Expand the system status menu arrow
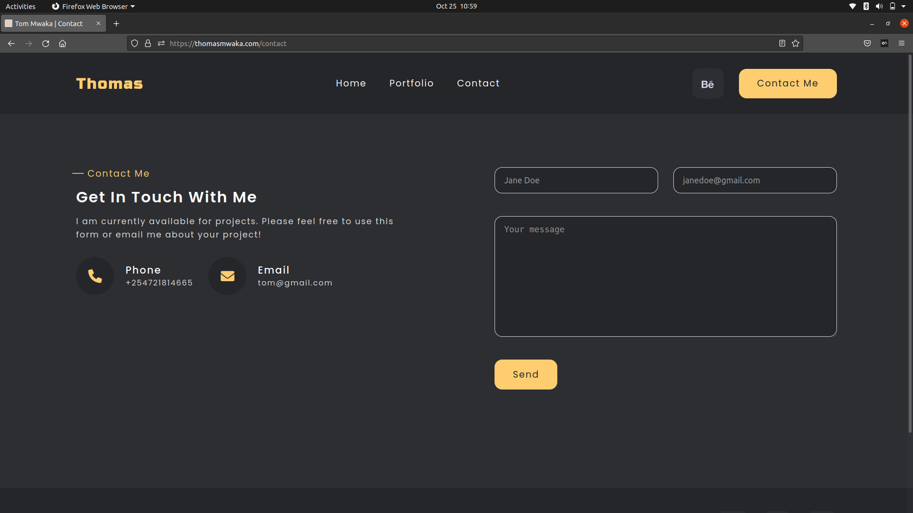Image resolution: width=913 pixels, height=513 pixels. [x=903, y=6]
